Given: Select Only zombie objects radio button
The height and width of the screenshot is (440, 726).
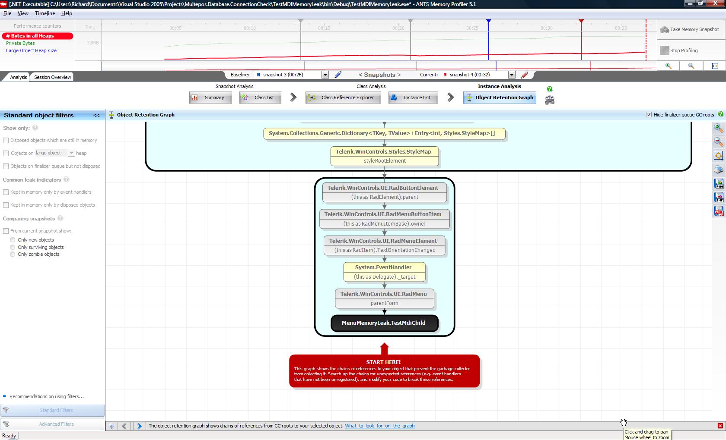Looking at the screenshot, I should (x=13, y=254).
